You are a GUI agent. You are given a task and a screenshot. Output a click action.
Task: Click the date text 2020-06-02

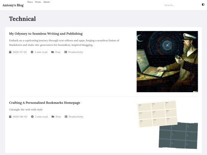pos(20,117)
